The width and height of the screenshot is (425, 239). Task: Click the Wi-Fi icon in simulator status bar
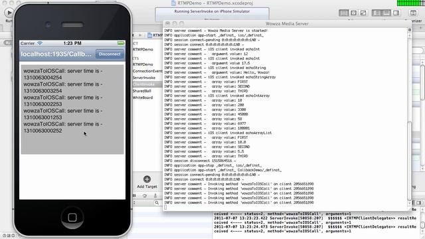[x=40, y=43]
